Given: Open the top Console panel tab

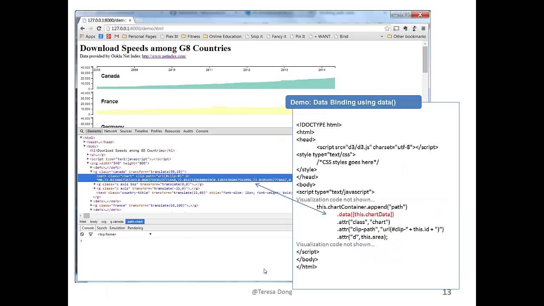Looking at the screenshot, I should tap(202, 131).
